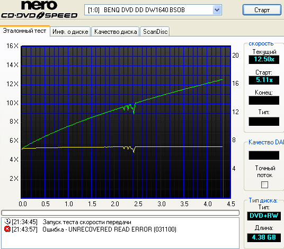Click the red error icon in the log
The width and height of the screenshot is (284, 249).
(x=7, y=229)
